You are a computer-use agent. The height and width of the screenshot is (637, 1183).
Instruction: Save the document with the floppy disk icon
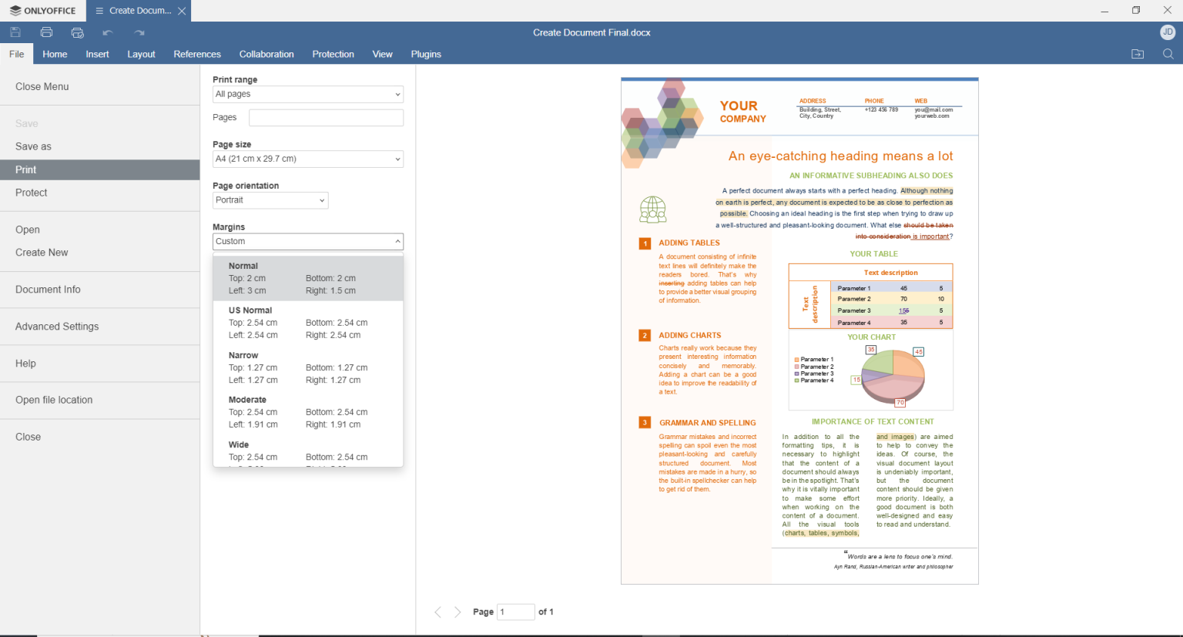point(15,32)
